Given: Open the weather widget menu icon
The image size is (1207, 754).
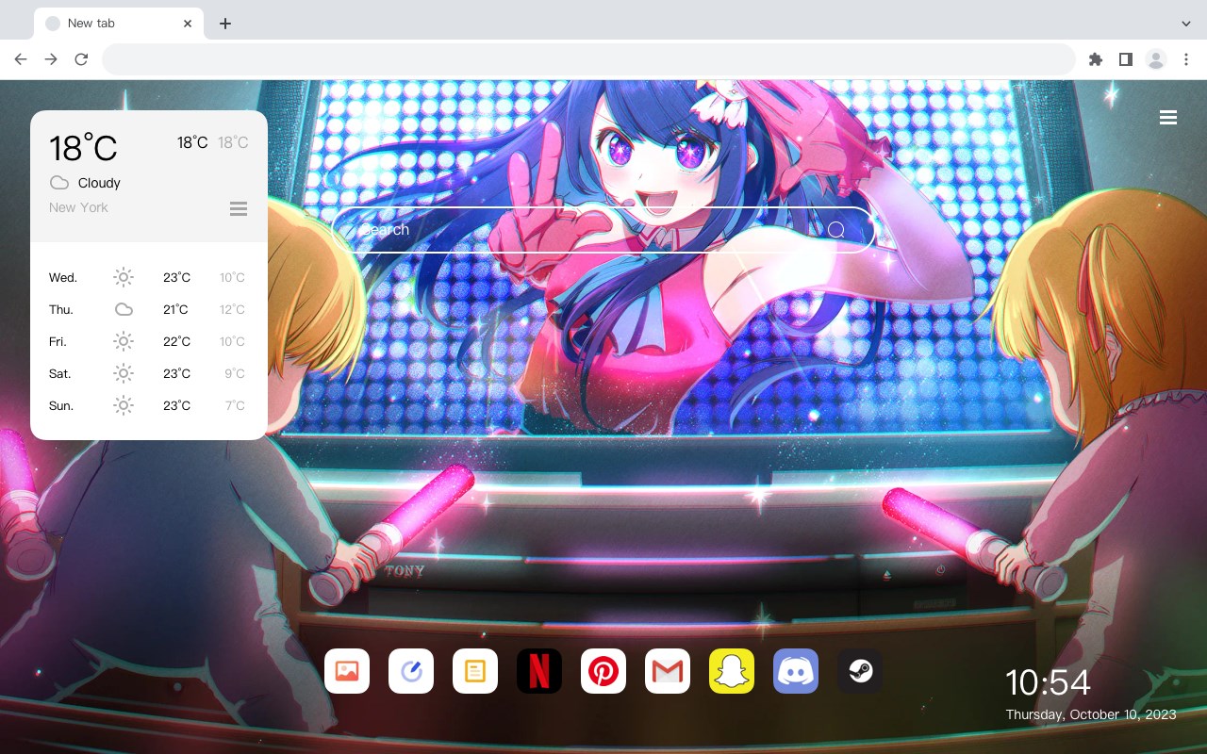Looking at the screenshot, I should pyautogui.click(x=239, y=208).
